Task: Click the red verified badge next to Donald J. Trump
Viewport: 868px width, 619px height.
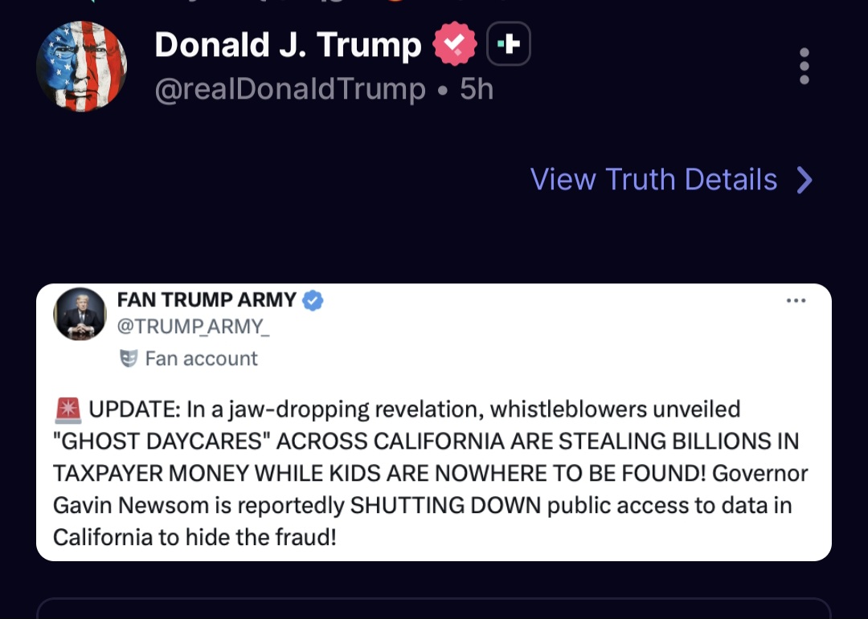Action: pyautogui.click(x=453, y=44)
